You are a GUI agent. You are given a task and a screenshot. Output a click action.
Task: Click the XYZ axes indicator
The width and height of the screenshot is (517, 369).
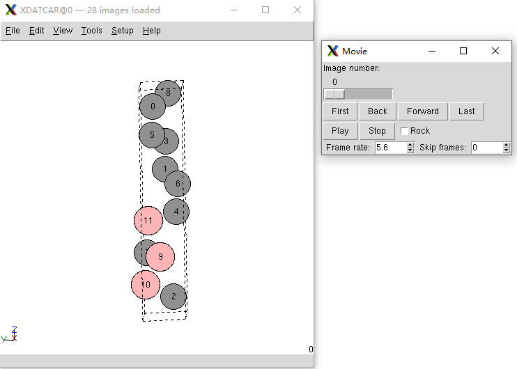[x=9, y=334]
